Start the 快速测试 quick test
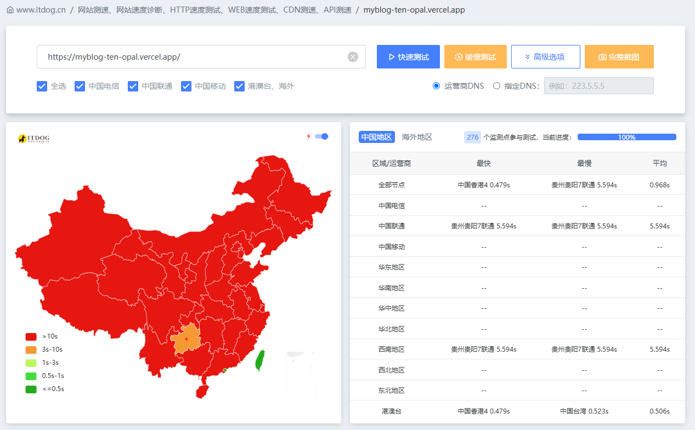This screenshot has height=430, width=695. 408,57
